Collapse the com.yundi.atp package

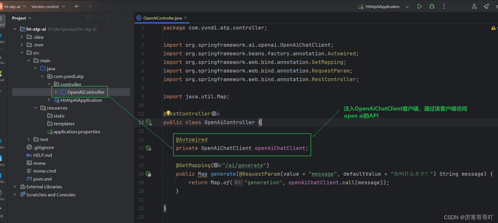(42, 76)
